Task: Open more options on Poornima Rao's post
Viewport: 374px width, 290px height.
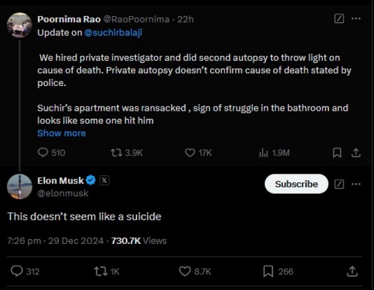Action: (x=356, y=19)
